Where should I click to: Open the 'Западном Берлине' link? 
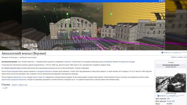pos(44,71)
